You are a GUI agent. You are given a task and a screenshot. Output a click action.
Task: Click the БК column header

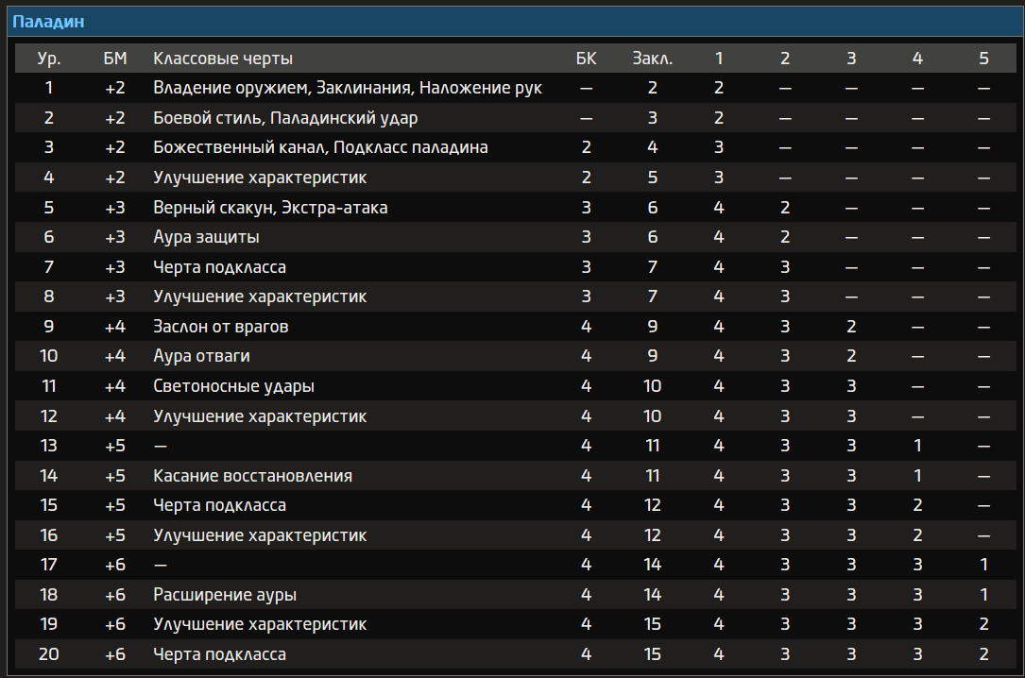click(587, 59)
